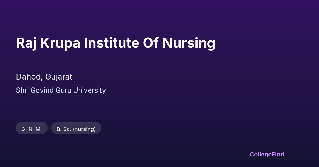This screenshot has width=319, height=167.
Task: Click "(nursing)" inside the B. Sc. tag
Action: tap(84, 129)
